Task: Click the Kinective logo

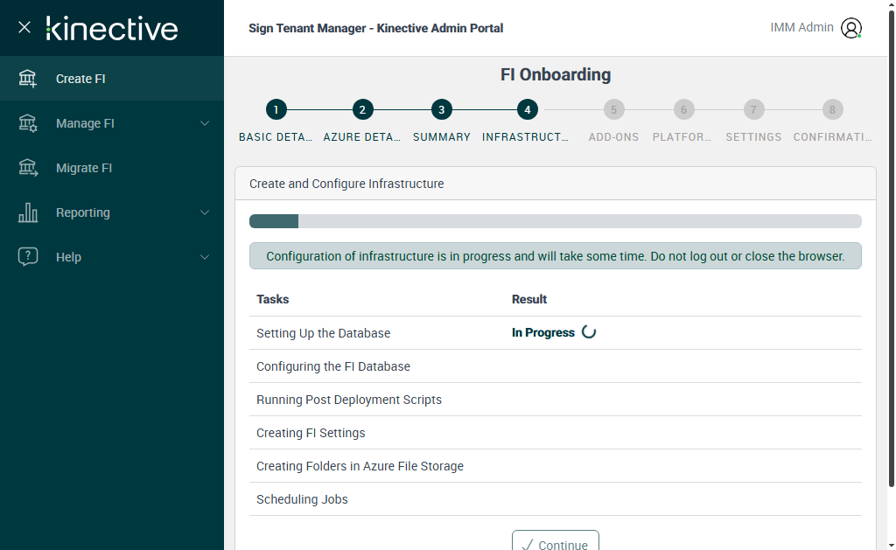Action: (x=112, y=29)
